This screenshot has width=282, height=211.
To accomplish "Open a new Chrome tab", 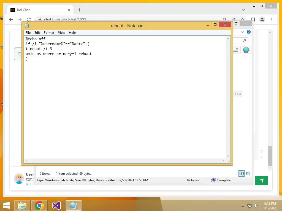I will coord(79,10).
